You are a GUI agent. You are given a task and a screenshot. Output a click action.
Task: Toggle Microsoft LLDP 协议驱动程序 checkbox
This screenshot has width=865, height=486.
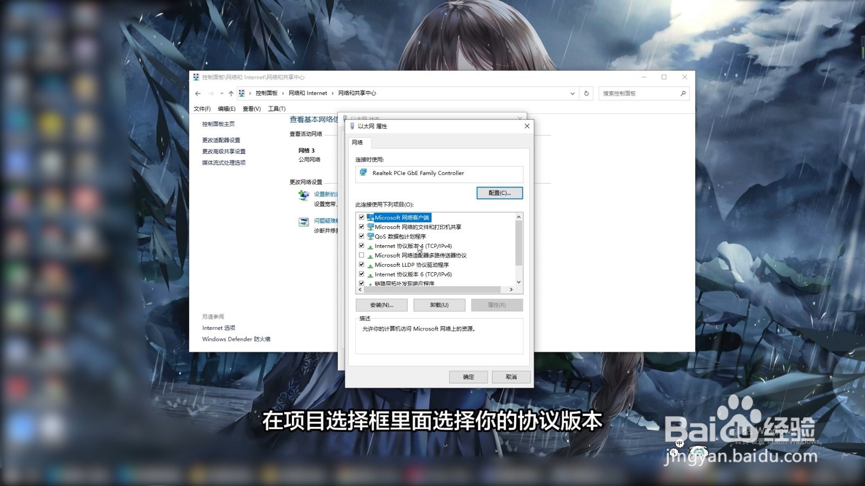pyautogui.click(x=362, y=265)
